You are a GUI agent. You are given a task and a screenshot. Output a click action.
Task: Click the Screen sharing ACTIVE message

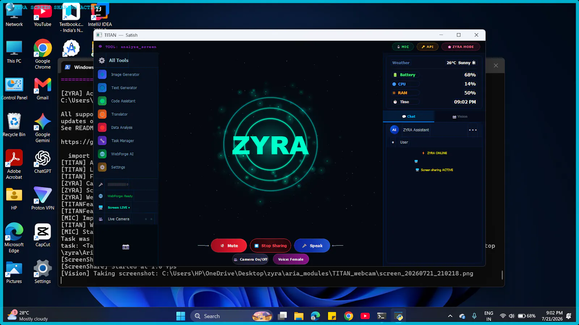(434, 170)
